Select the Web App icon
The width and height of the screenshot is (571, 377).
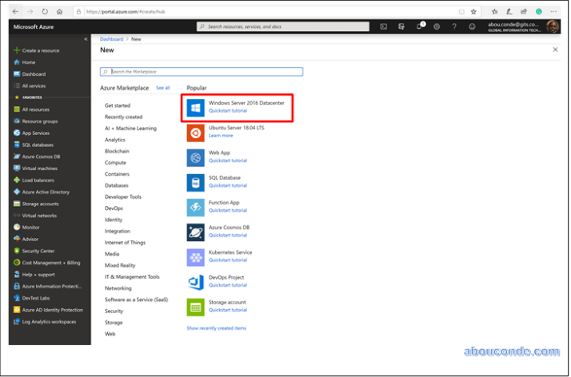tap(196, 157)
